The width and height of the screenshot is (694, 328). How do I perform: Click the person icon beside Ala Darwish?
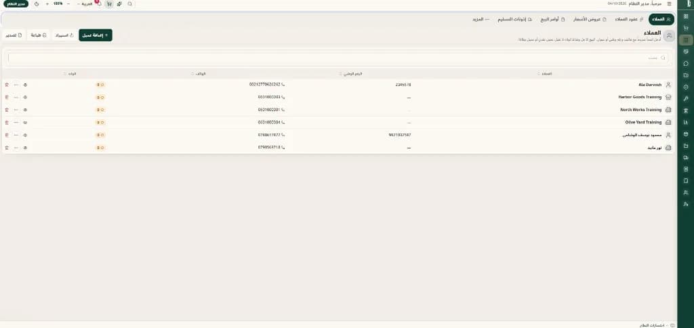click(x=668, y=85)
